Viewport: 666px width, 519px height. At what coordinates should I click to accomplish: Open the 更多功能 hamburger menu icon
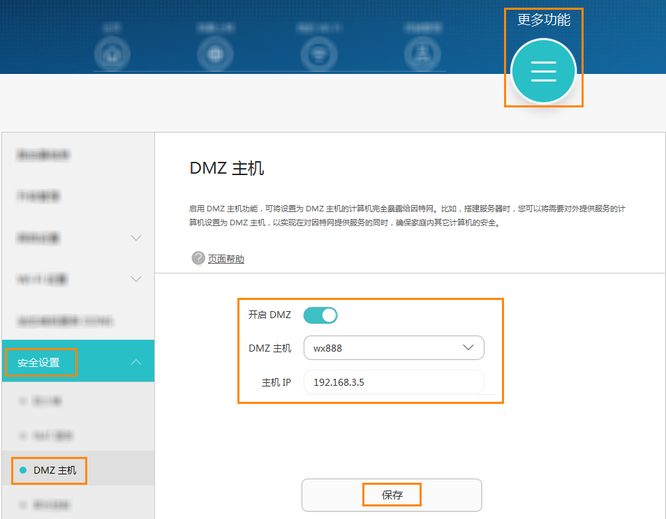[x=544, y=71]
